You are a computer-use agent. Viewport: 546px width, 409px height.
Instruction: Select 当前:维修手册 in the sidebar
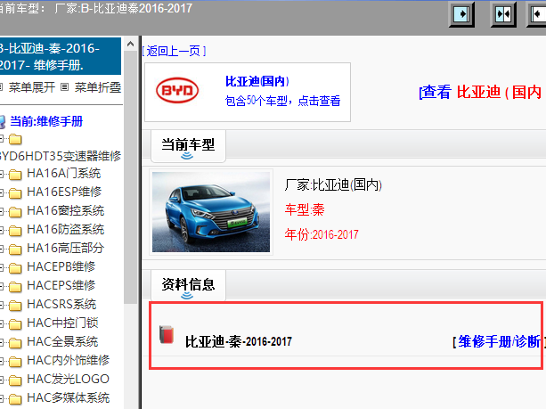46,121
